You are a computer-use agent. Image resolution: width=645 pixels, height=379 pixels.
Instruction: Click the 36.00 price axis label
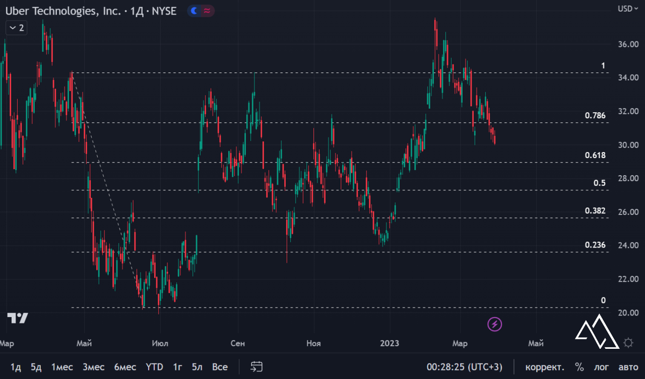[628, 44]
